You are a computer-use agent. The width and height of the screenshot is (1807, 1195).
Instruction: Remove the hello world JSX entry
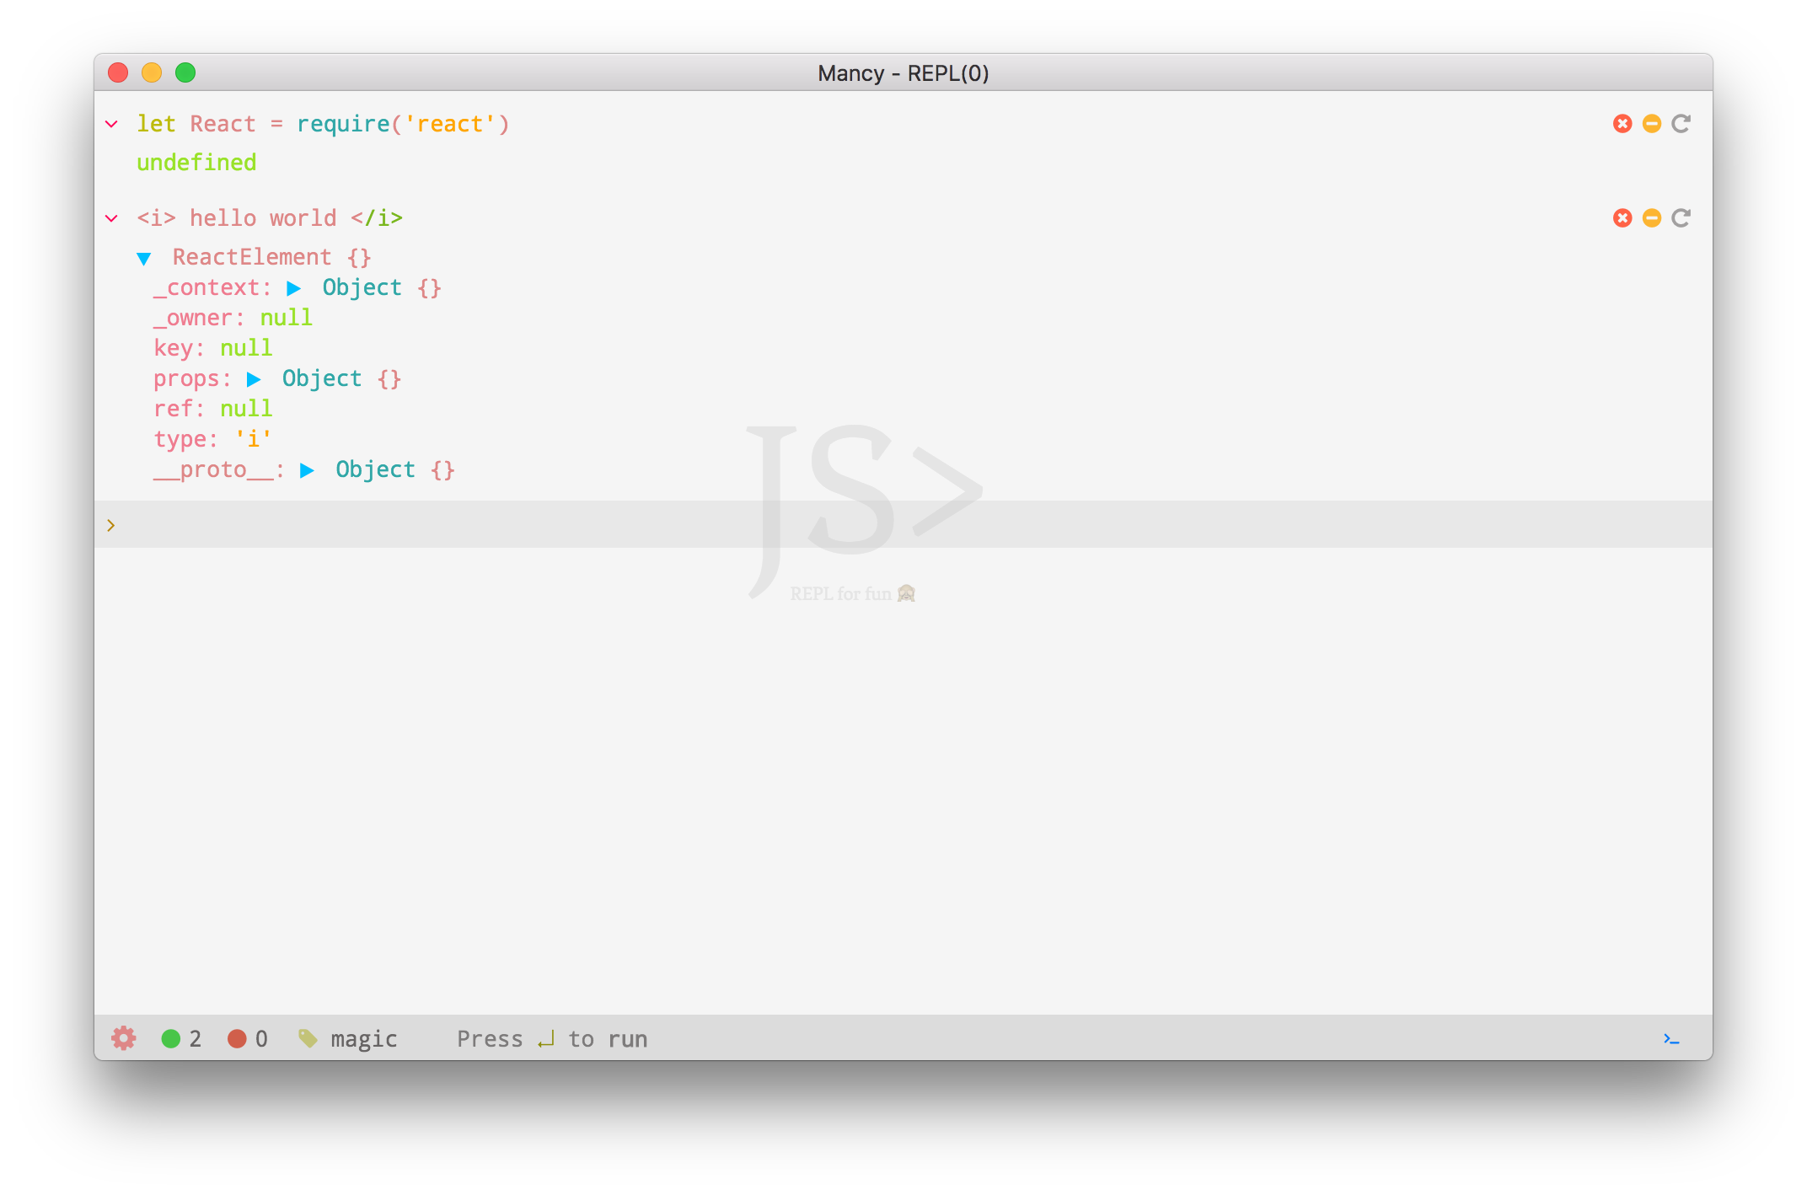(1622, 218)
